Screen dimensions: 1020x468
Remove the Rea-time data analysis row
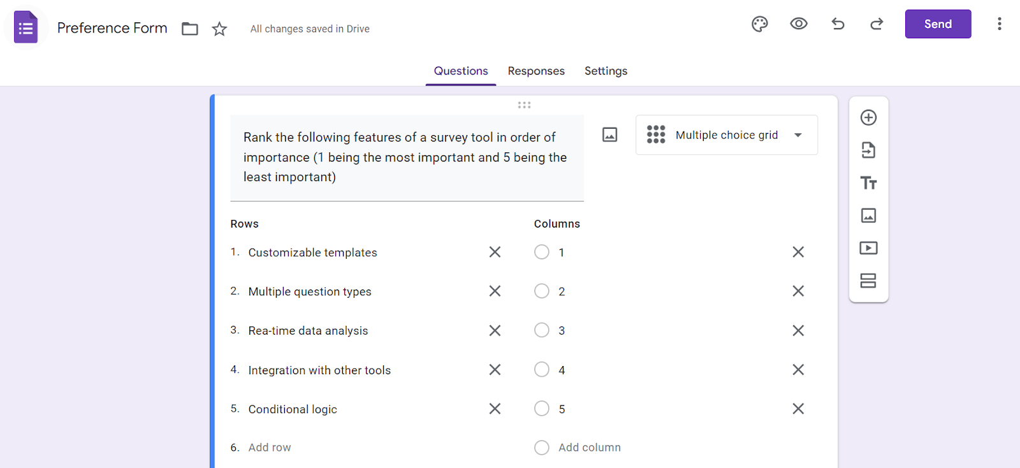(x=495, y=330)
